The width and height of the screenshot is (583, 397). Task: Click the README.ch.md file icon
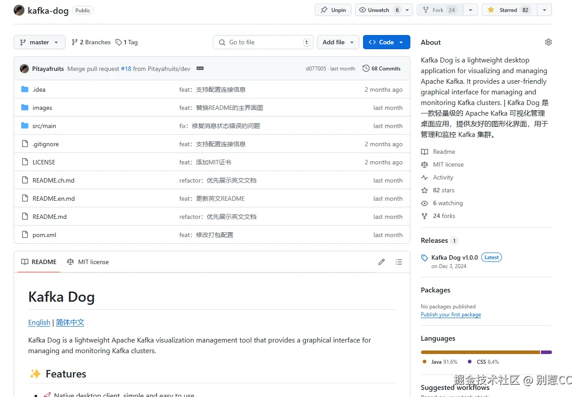pos(25,180)
